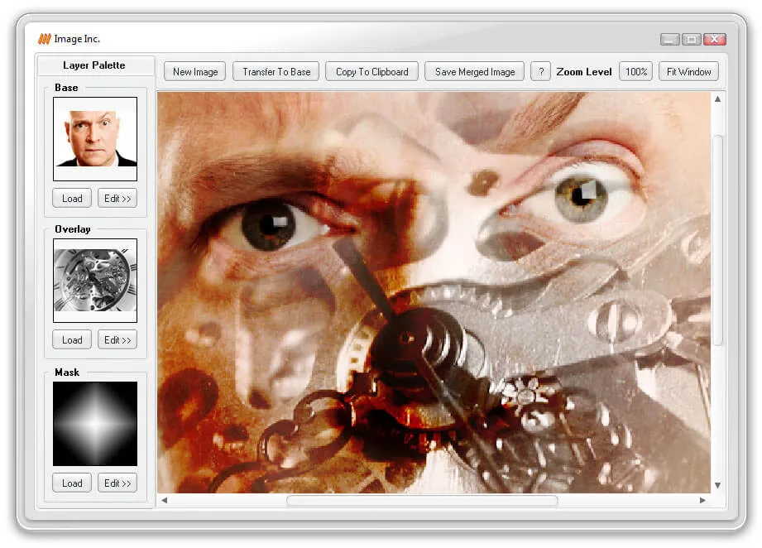Viewport: 762px width, 548px height.
Task: Click Fit Window to resize the view
Action: (688, 71)
